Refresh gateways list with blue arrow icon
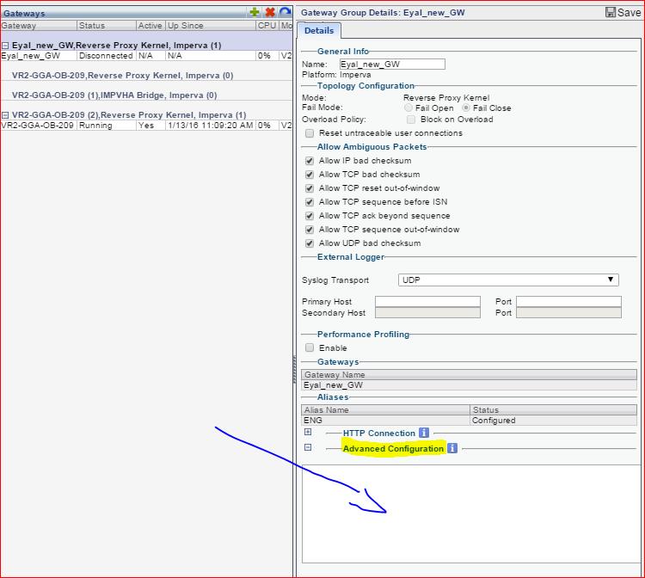645x578 pixels. [x=285, y=11]
